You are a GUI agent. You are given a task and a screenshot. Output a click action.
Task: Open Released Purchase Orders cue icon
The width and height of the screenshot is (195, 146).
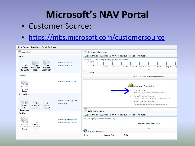pos(24,83)
